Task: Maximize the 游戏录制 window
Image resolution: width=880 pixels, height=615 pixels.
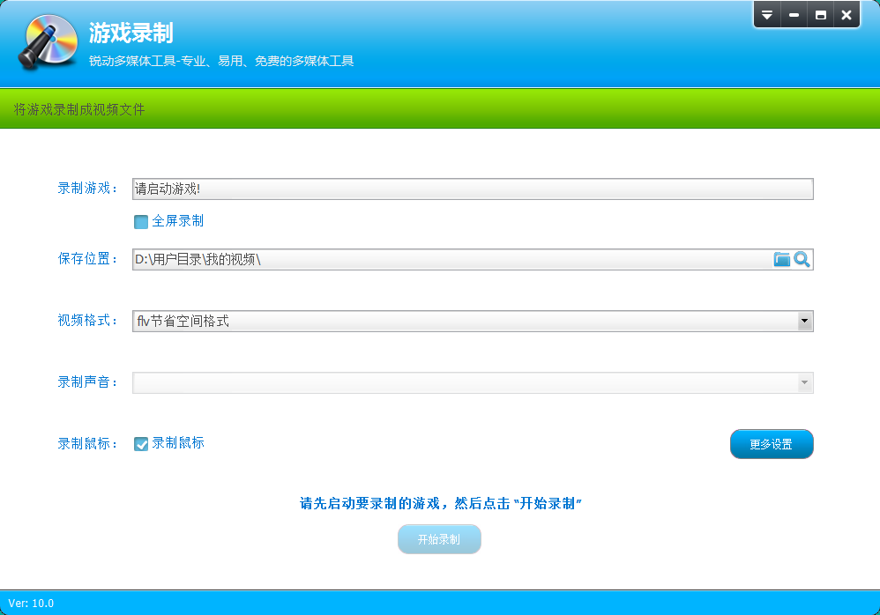Action: click(x=821, y=15)
